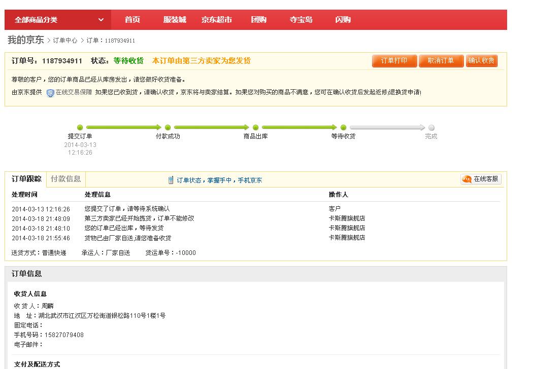
Task: Click the gray 完成 progress circle
Action: (431, 127)
